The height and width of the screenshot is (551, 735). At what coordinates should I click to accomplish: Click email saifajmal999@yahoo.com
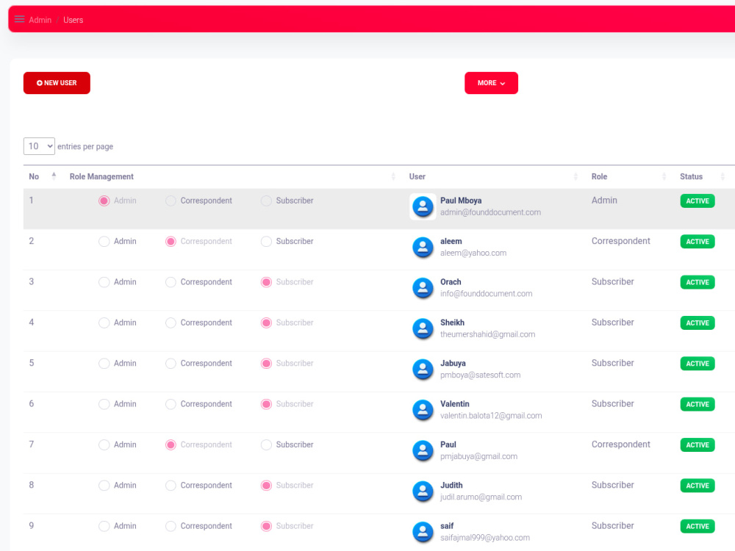click(x=484, y=538)
